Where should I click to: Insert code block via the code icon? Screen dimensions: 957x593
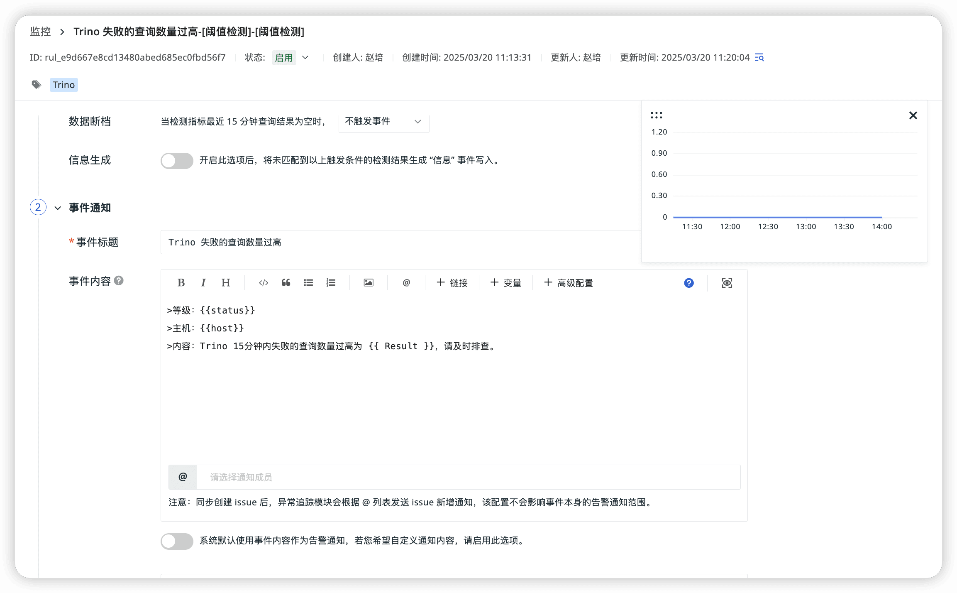coord(264,283)
